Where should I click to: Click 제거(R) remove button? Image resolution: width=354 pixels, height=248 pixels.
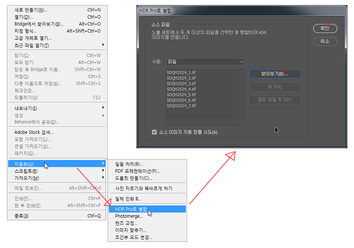coord(275,87)
